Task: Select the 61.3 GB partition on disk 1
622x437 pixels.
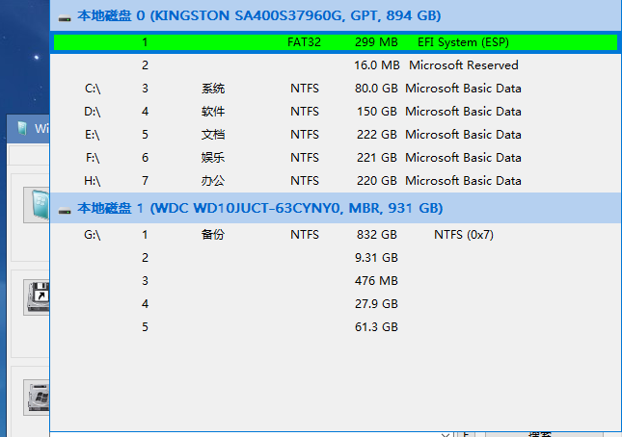Action: pos(336,327)
